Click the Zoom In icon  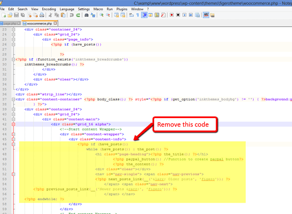pyautogui.click(x=102, y=15)
